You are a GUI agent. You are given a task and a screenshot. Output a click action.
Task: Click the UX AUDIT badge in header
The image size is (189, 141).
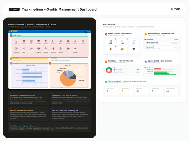coord(14,9)
